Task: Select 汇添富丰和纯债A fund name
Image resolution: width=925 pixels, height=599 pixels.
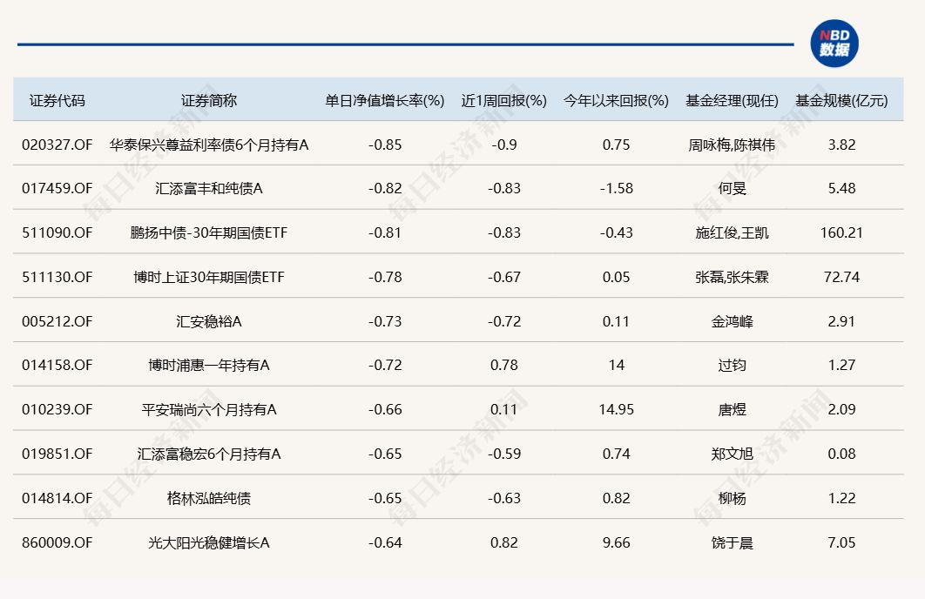Action: pyautogui.click(x=209, y=188)
